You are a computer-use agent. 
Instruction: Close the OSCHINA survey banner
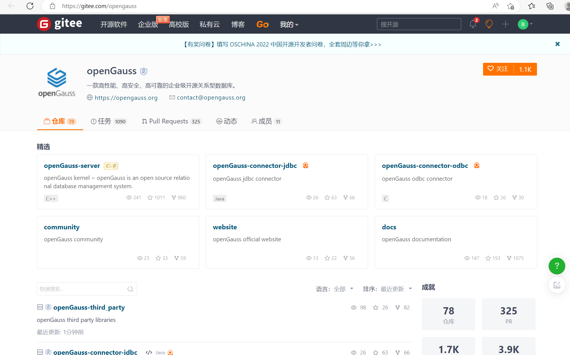click(x=557, y=44)
